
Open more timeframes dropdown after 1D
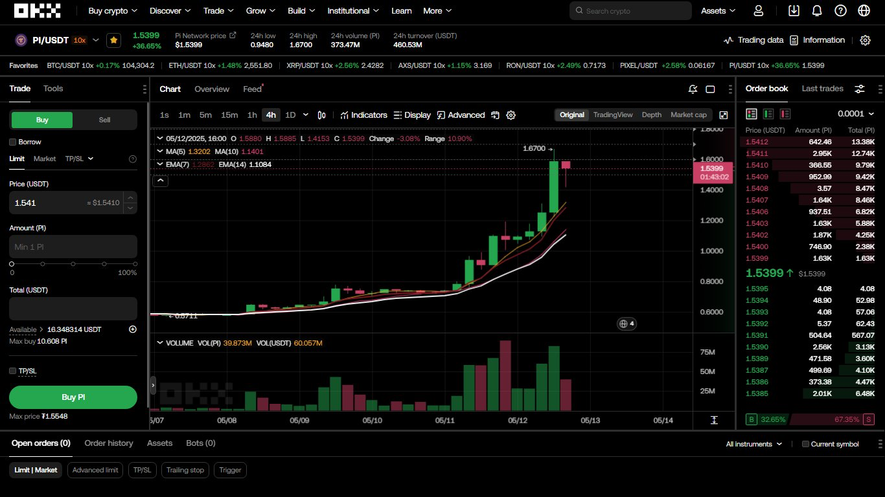306,115
